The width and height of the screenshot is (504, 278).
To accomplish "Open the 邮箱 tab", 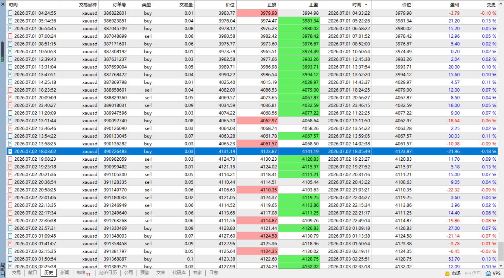I will coord(83,273).
